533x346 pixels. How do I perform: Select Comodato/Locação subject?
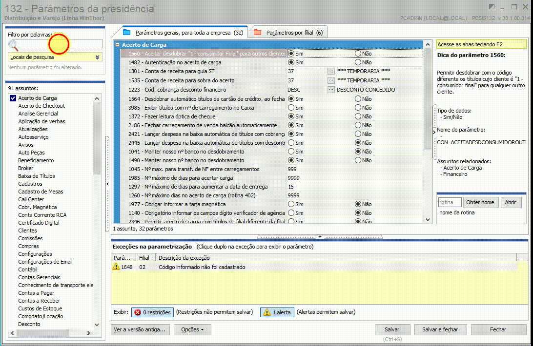(41, 317)
